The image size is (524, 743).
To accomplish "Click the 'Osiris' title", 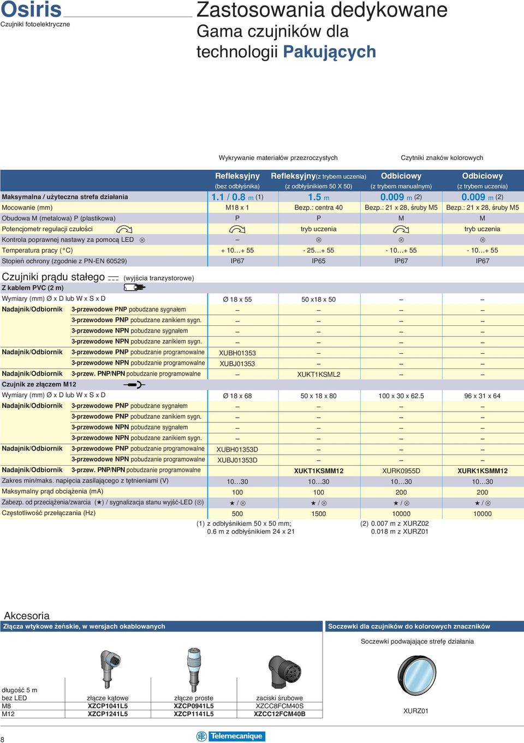I will pyautogui.click(x=31, y=9).
